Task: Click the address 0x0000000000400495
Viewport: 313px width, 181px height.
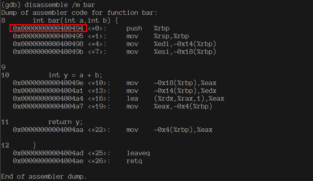Action: pyautogui.click(x=48, y=36)
